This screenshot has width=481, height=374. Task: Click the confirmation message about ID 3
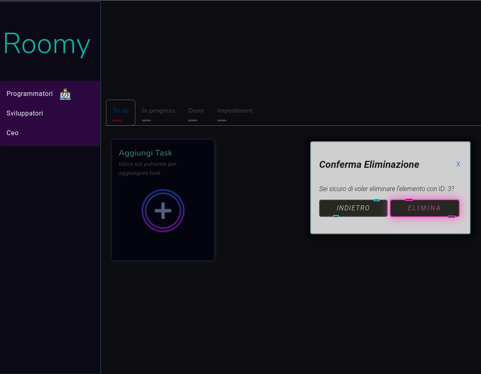coord(386,189)
